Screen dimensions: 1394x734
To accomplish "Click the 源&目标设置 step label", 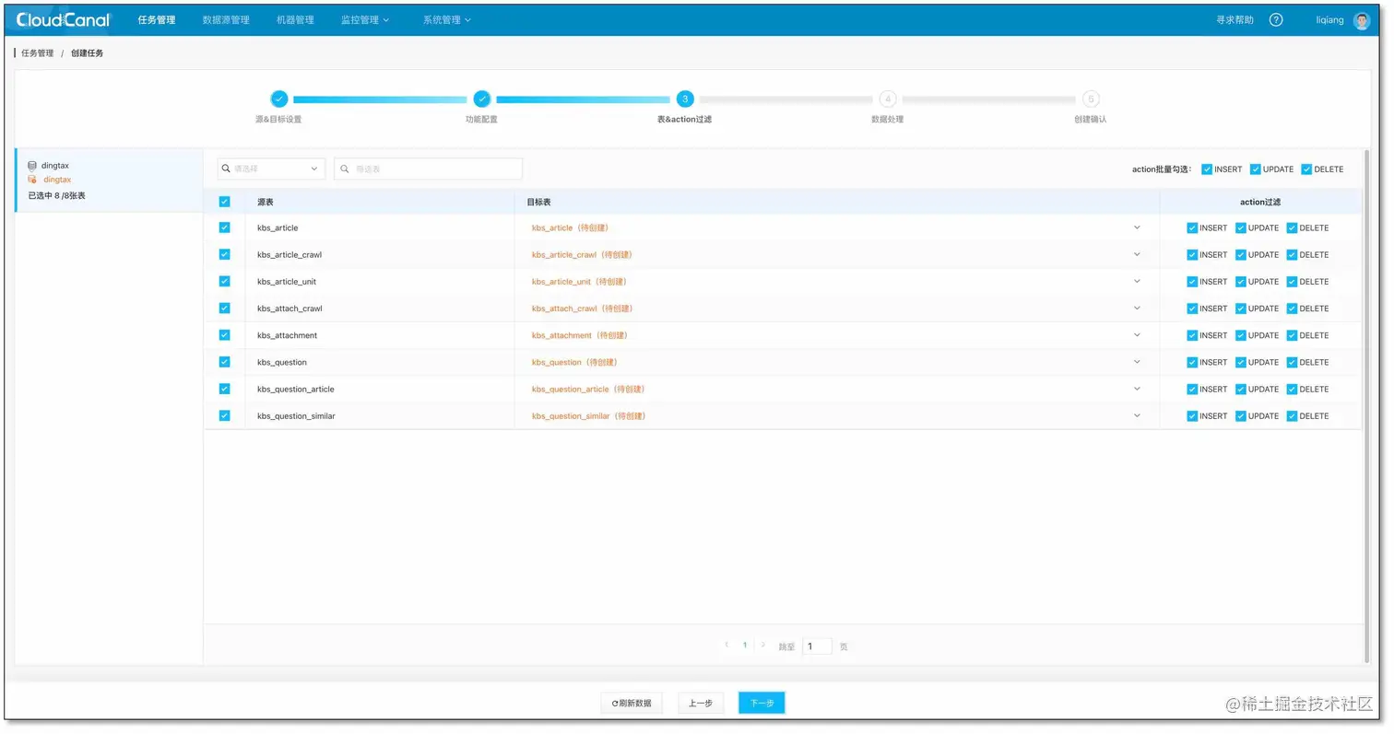I will tap(278, 120).
